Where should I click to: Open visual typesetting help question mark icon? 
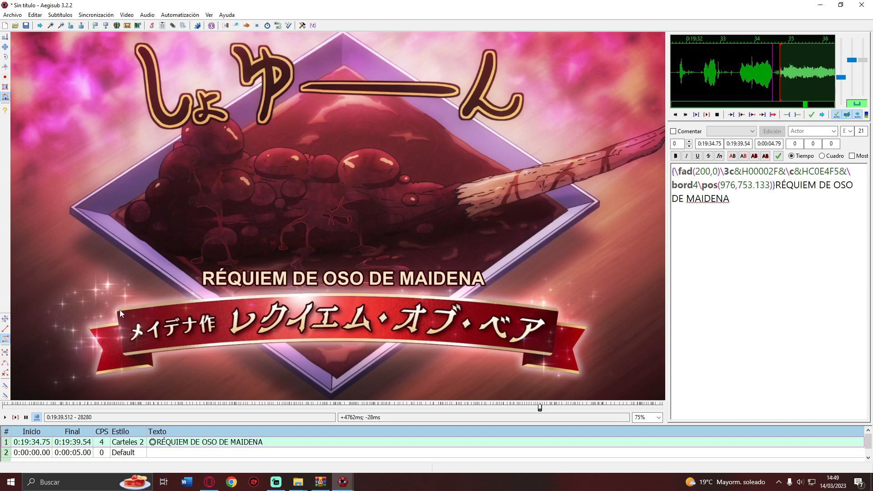(x=5, y=110)
